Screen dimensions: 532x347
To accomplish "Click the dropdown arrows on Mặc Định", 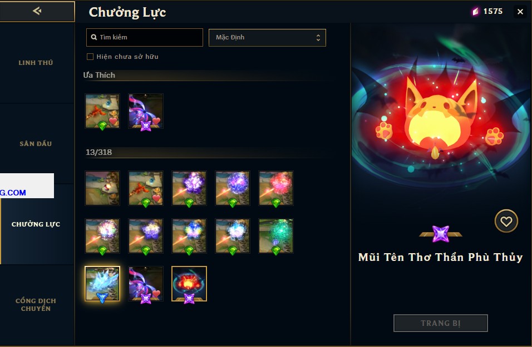I will [318, 38].
